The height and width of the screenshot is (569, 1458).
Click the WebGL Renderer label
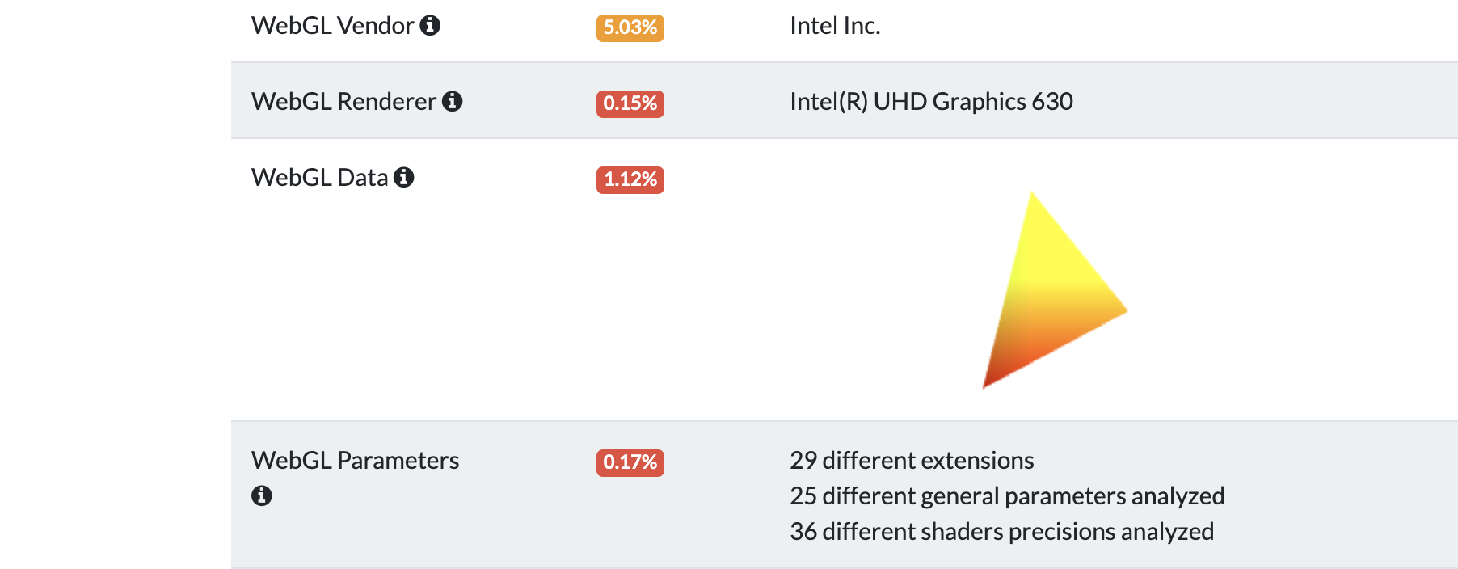coord(344,102)
